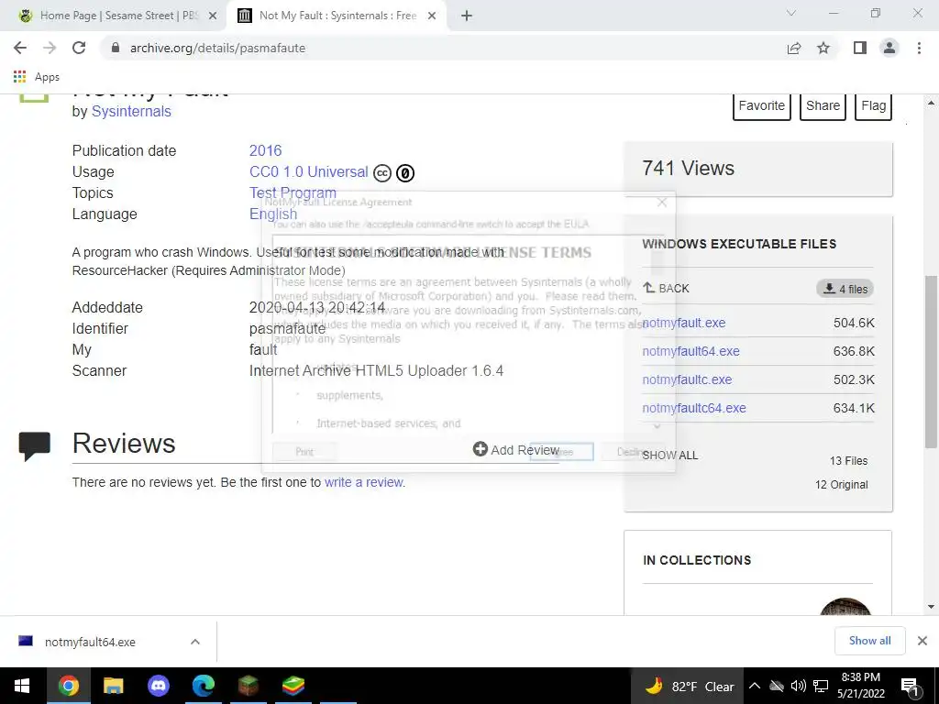Download notmyfault.exe

pos(684,323)
